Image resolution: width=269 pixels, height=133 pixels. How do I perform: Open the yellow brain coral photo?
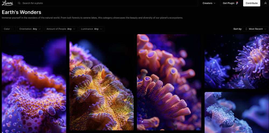pyautogui.click(x=102, y=82)
